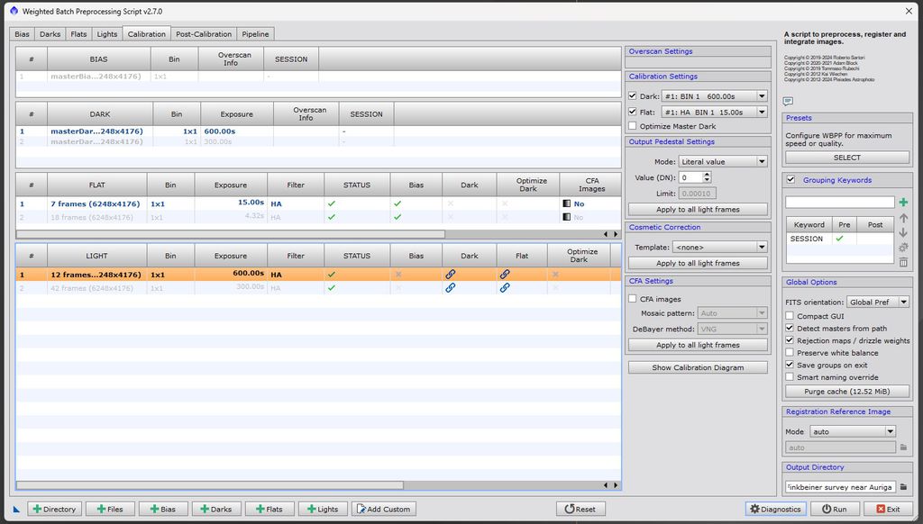Image resolution: width=923 pixels, height=524 pixels.
Task: Toggle Rejection maps / drizzle weights checkbox
Action: 790,340
